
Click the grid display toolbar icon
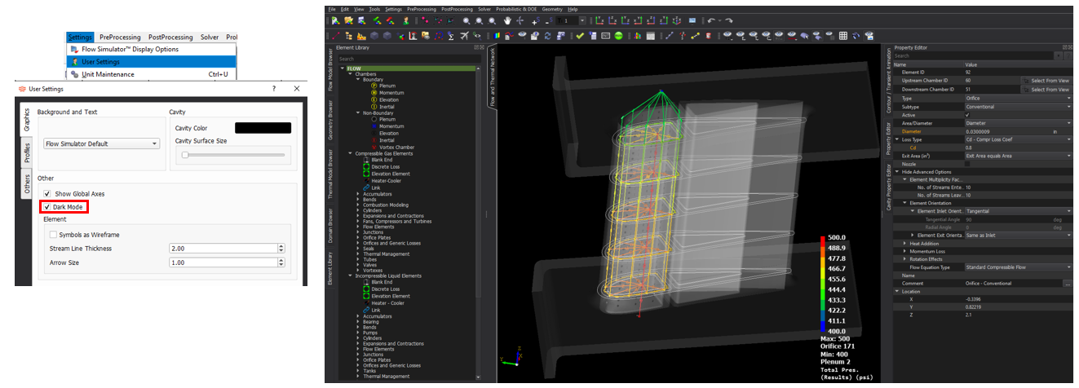point(843,36)
